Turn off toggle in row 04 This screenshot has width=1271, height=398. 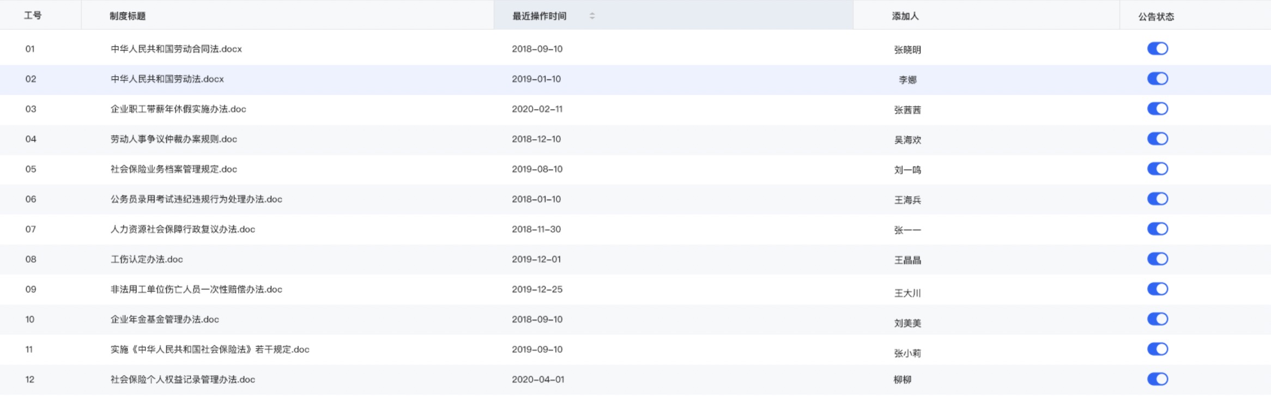(1157, 139)
